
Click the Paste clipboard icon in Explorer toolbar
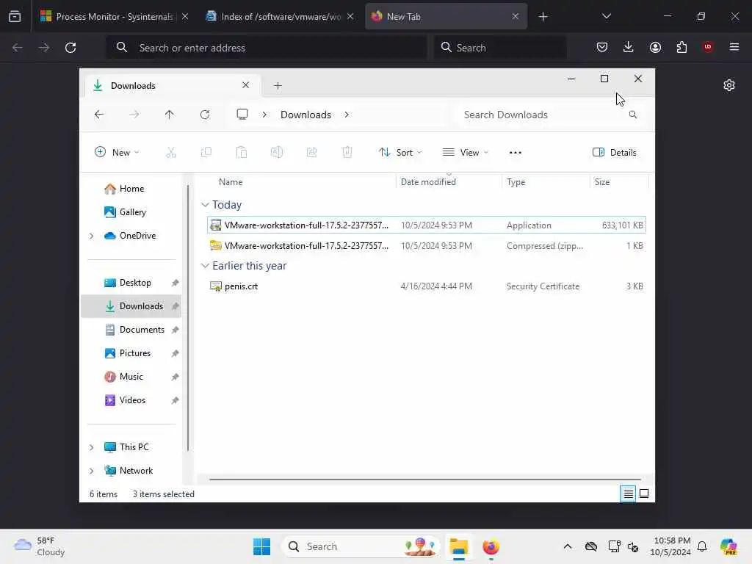(241, 153)
